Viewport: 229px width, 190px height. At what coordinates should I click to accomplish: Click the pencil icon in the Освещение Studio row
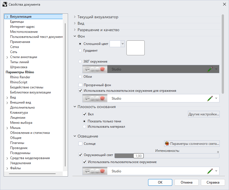click(210, 171)
